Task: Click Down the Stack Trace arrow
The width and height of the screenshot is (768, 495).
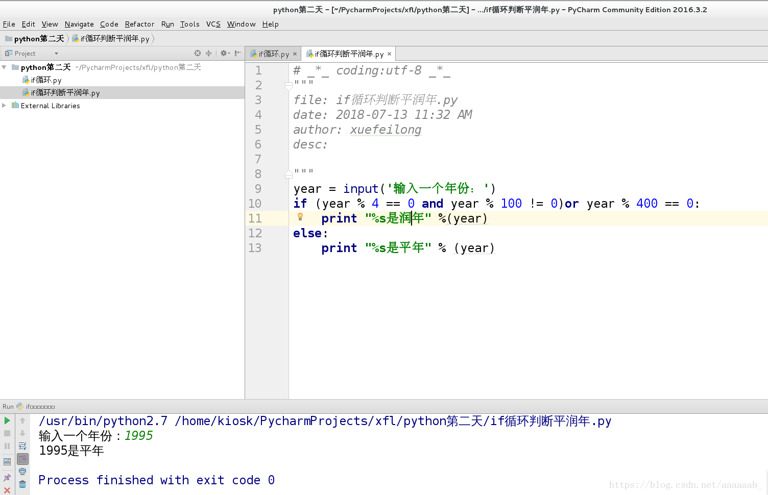Action: tap(22, 433)
